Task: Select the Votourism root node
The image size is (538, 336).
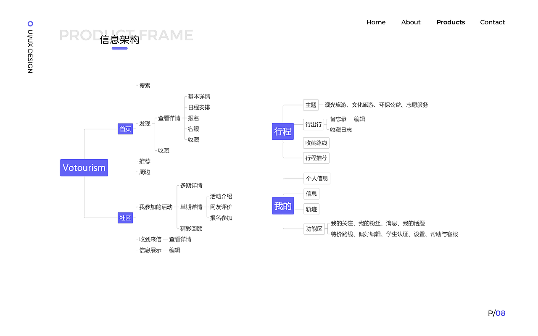Action: [84, 168]
